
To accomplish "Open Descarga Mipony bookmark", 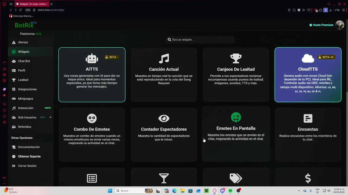I will point(21,16).
